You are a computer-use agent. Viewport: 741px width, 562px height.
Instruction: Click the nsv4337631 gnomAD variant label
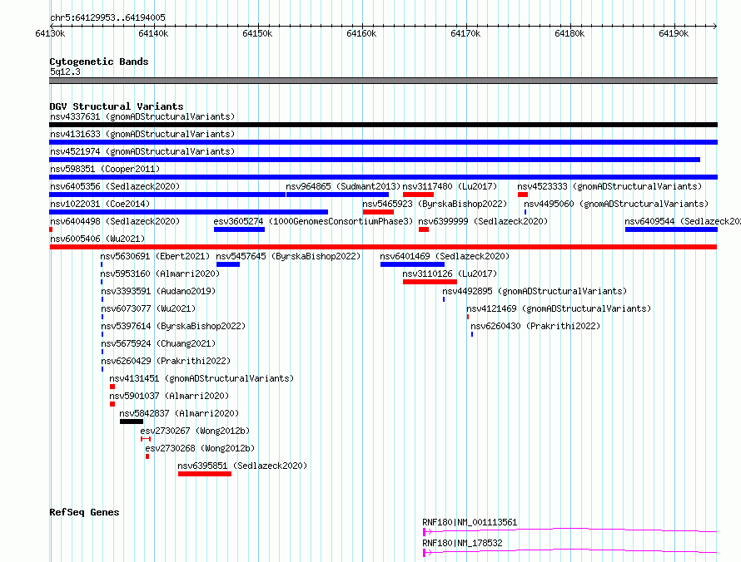point(142,116)
